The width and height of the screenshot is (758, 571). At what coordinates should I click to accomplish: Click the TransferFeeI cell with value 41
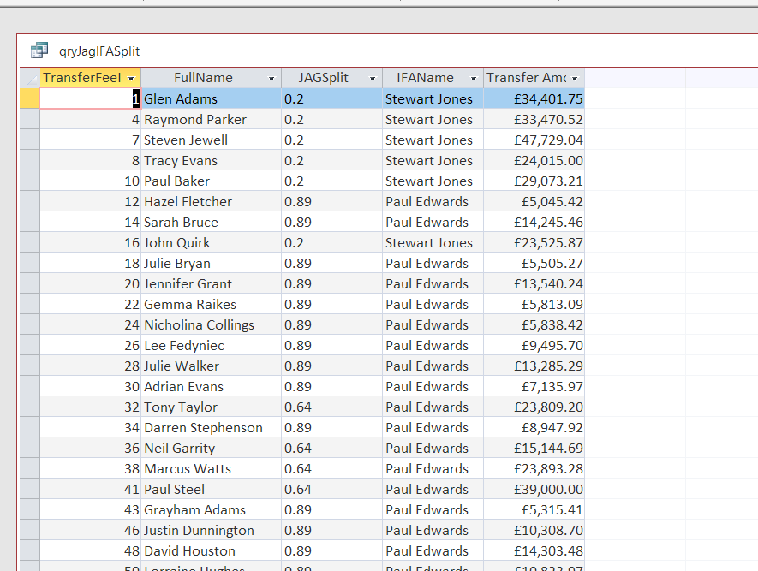point(91,489)
